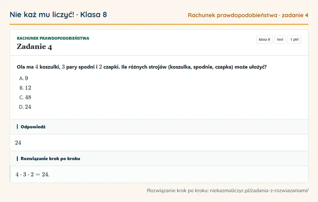Click the niekazmuliczyc.pl footer URL text
This screenshot has height=202, width=318.
tap(259, 190)
